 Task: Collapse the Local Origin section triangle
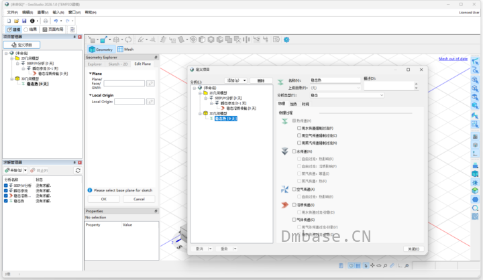click(91, 95)
